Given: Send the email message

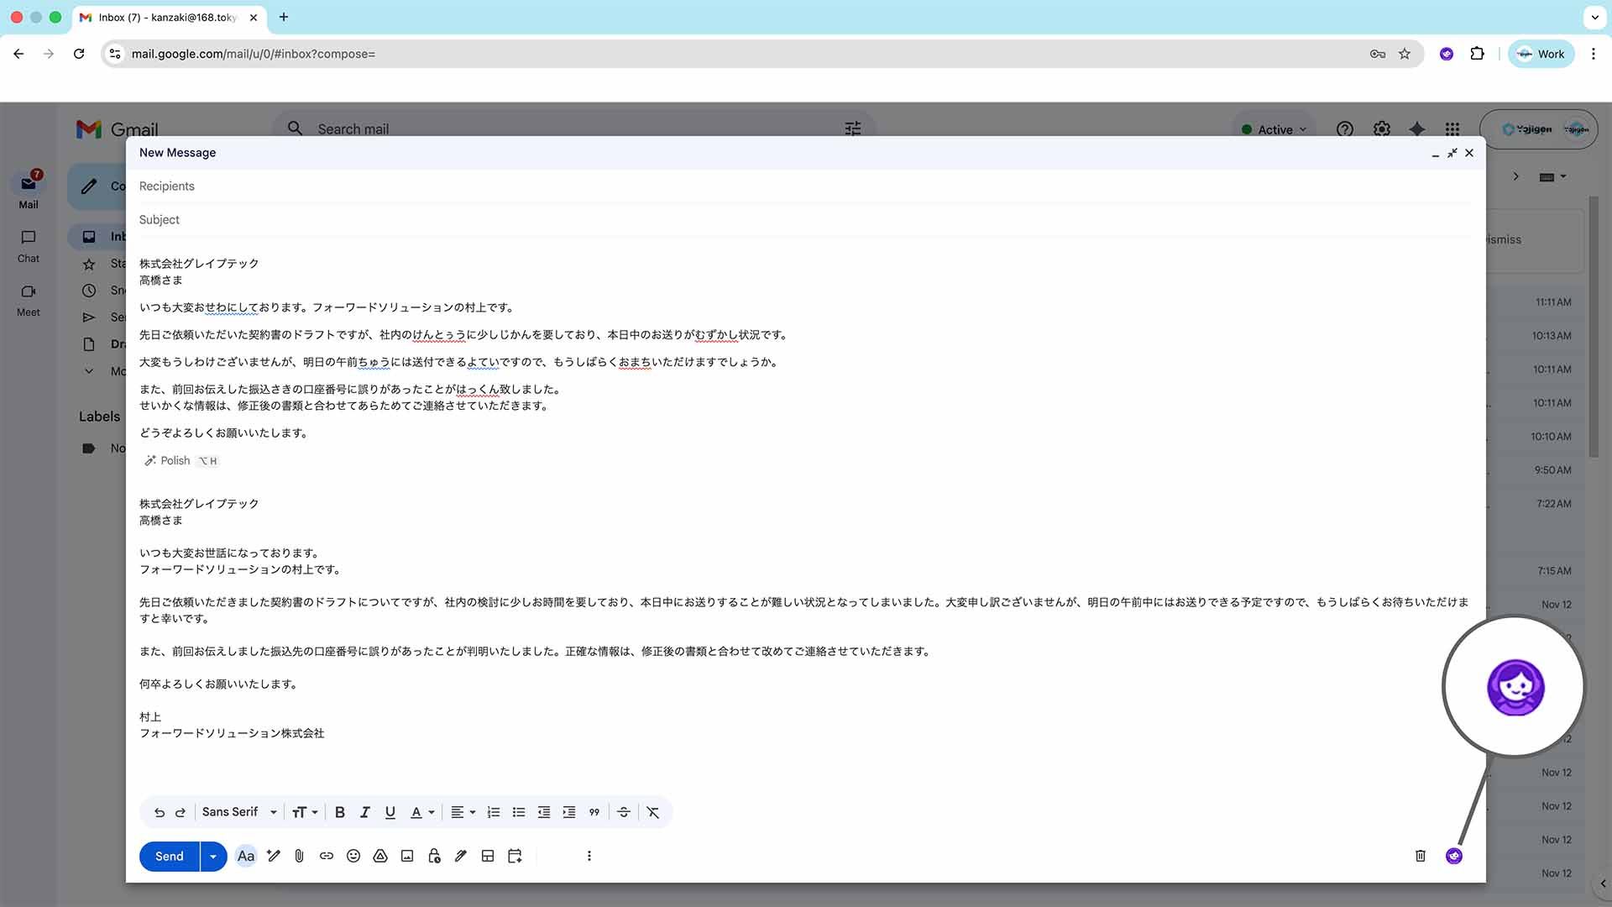Looking at the screenshot, I should click(x=169, y=856).
